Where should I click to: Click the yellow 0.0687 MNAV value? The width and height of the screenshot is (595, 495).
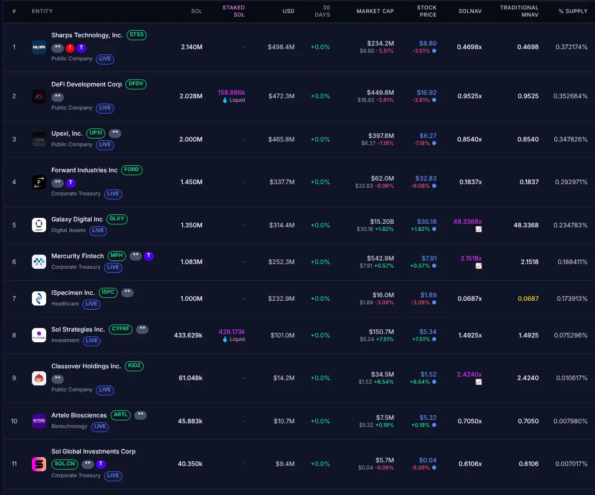point(528,298)
